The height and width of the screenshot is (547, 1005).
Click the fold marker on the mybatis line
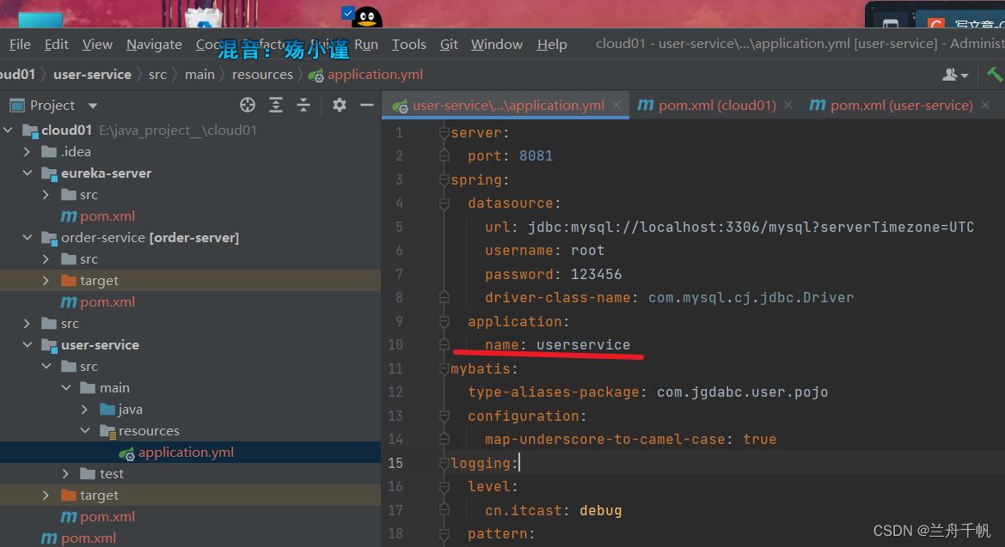(444, 369)
